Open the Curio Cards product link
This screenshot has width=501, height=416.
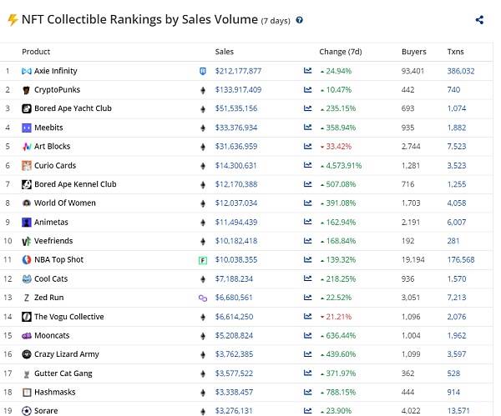pyautogui.click(x=55, y=166)
